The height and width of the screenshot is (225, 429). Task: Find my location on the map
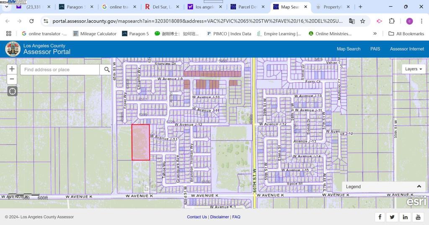(12, 91)
